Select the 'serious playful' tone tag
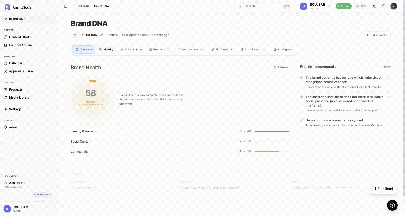Image resolution: width=405 pixels, height=216 pixels. click(x=323, y=188)
